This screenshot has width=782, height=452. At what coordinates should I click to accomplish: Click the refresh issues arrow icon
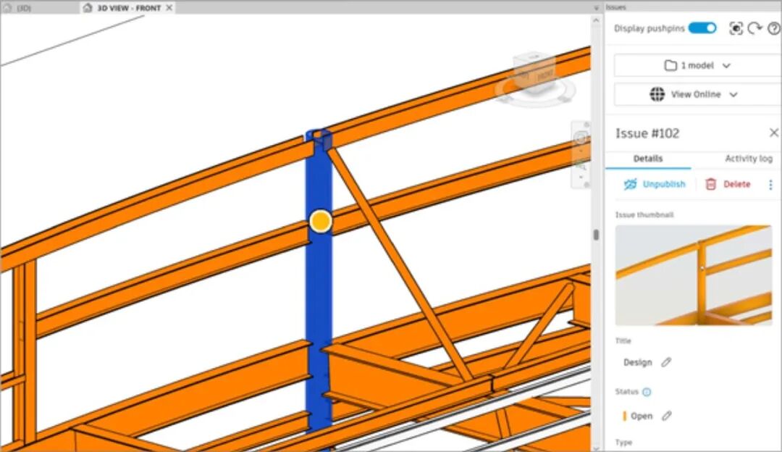754,28
